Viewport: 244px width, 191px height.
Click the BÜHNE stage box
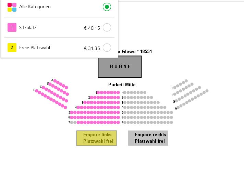[120, 67]
